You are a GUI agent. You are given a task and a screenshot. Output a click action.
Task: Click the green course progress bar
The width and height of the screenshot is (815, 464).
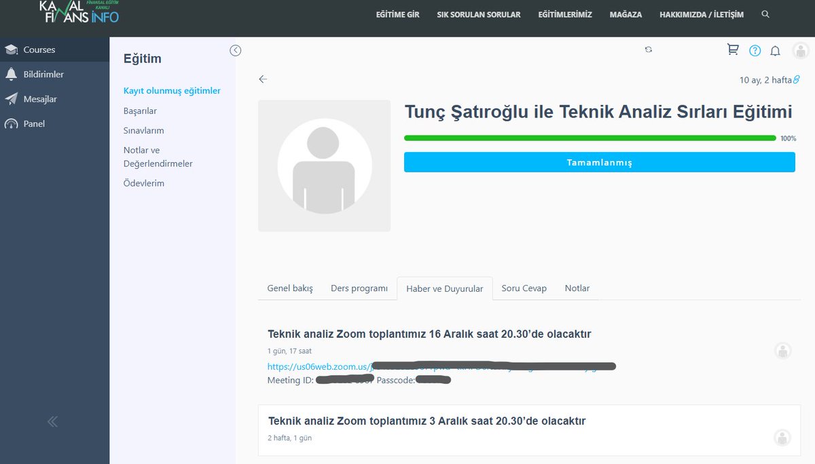tap(590, 138)
